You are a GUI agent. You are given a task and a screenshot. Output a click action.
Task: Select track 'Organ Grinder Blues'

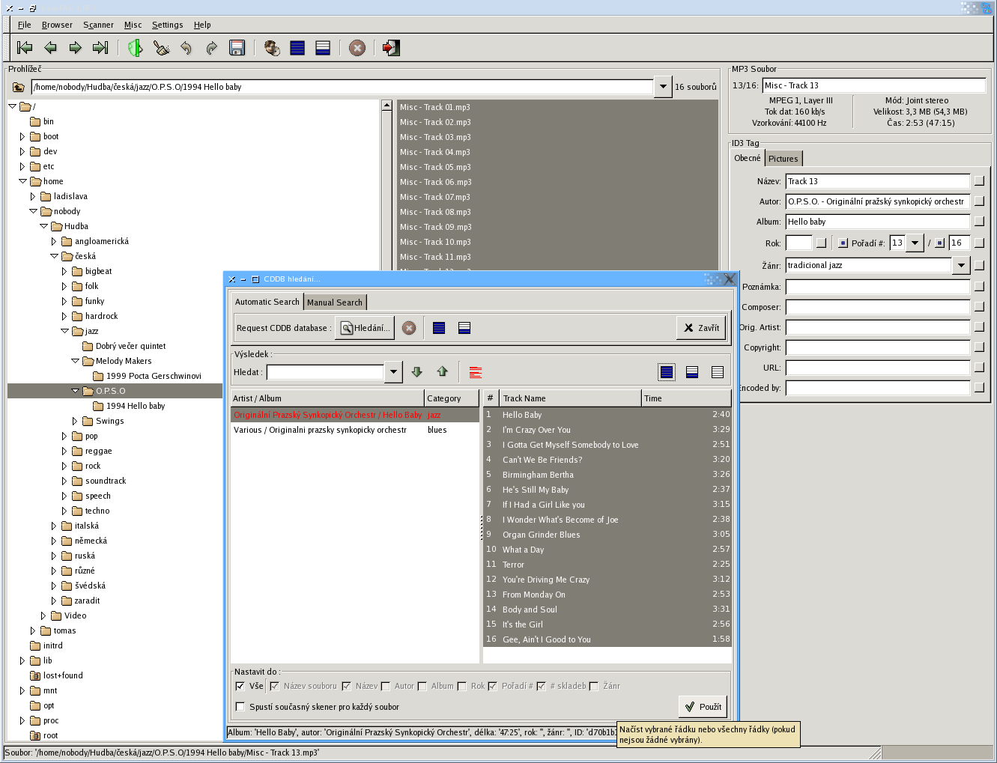click(x=607, y=535)
